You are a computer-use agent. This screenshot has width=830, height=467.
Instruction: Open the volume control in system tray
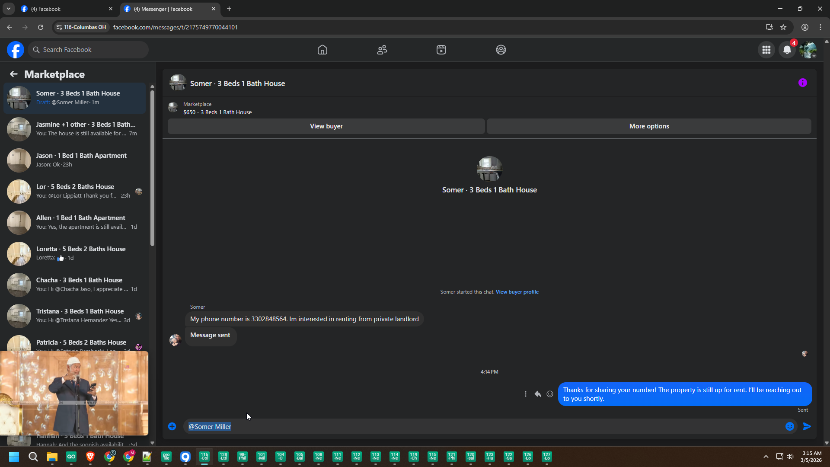[790, 457]
